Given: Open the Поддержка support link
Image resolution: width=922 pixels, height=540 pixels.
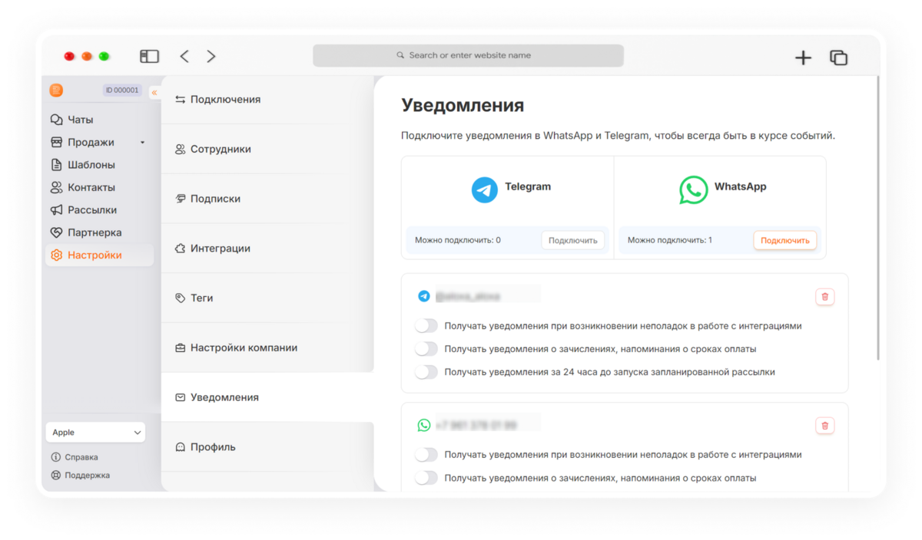Looking at the screenshot, I should 81,476.
